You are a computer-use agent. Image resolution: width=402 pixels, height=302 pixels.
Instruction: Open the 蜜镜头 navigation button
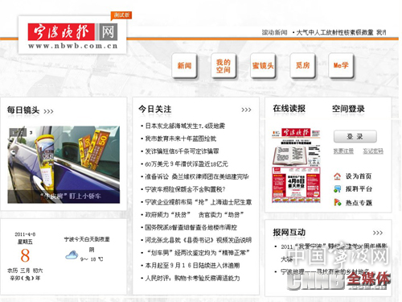click(x=263, y=65)
